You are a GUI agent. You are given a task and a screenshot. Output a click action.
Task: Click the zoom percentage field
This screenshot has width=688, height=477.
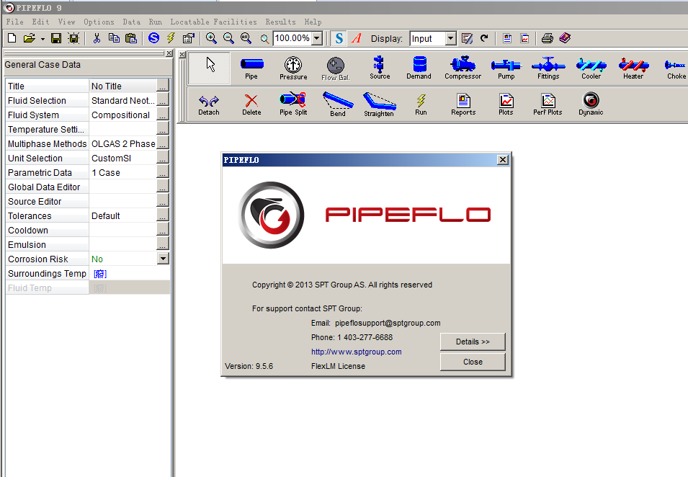point(292,39)
